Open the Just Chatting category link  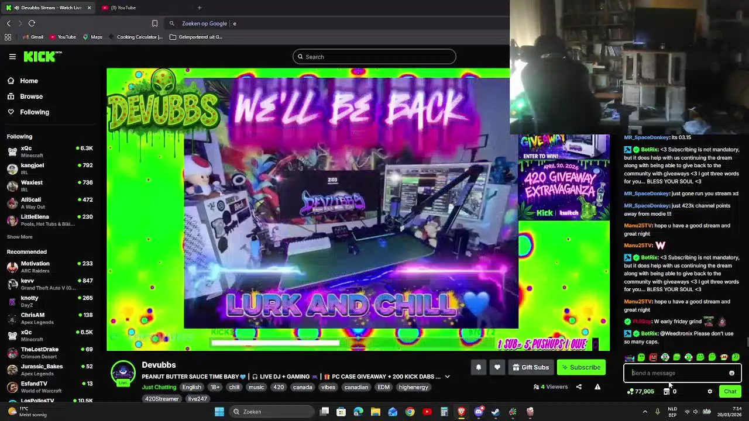(x=159, y=387)
